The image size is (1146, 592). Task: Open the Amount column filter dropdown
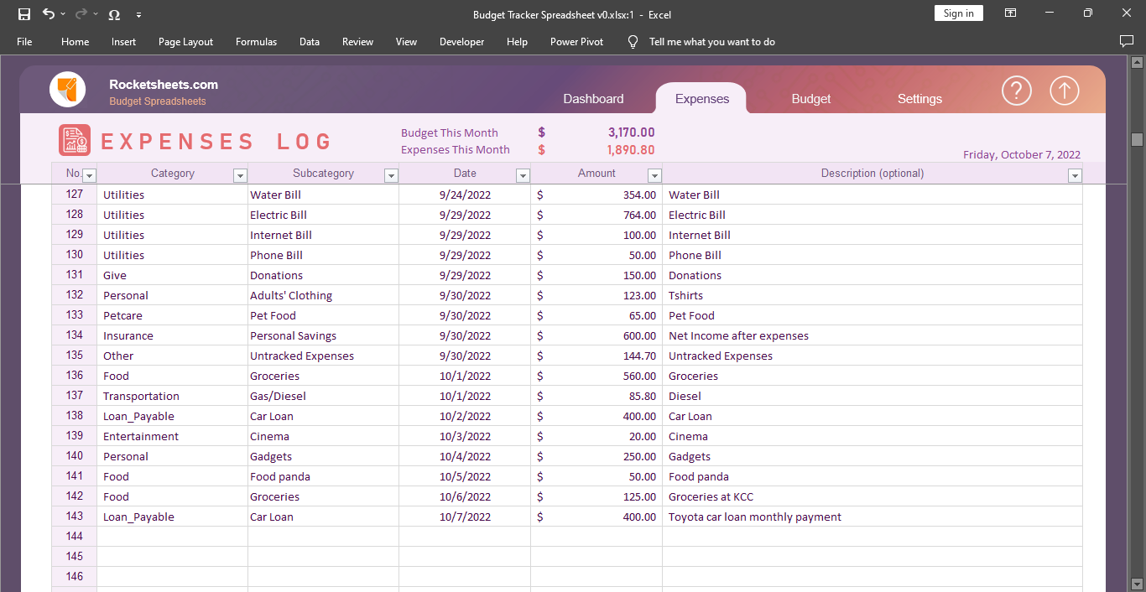click(654, 175)
